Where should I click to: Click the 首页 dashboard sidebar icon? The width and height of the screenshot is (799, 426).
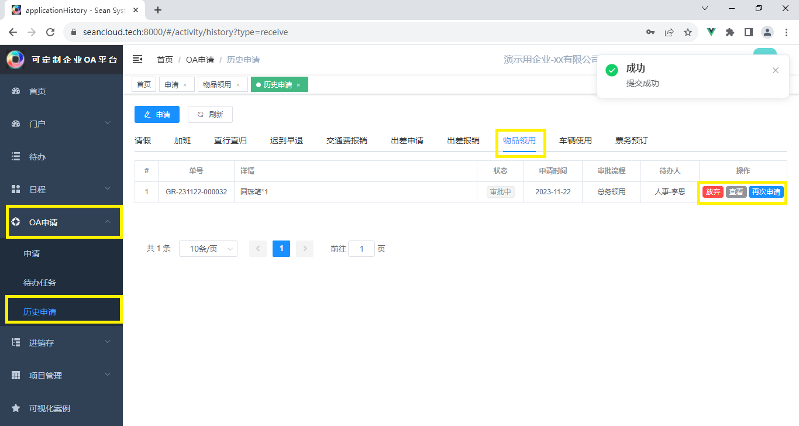[x=16, y=91]
